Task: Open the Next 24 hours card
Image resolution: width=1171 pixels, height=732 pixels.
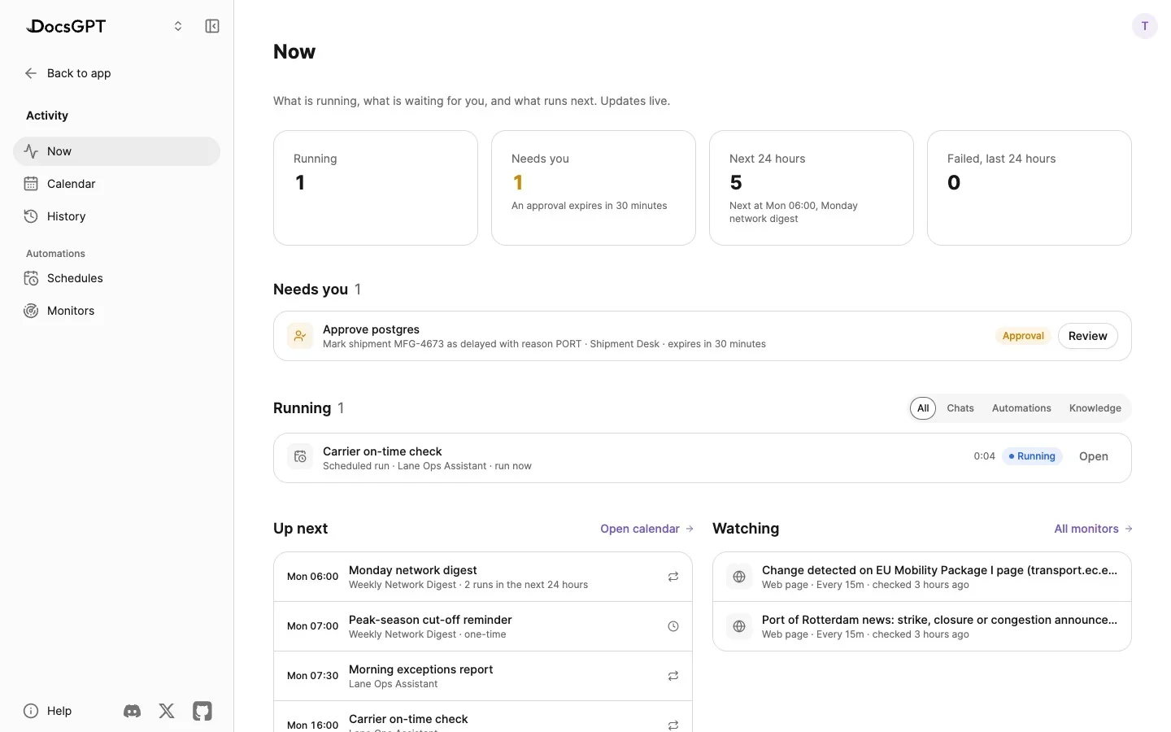Action: click(x=812, y=188)
